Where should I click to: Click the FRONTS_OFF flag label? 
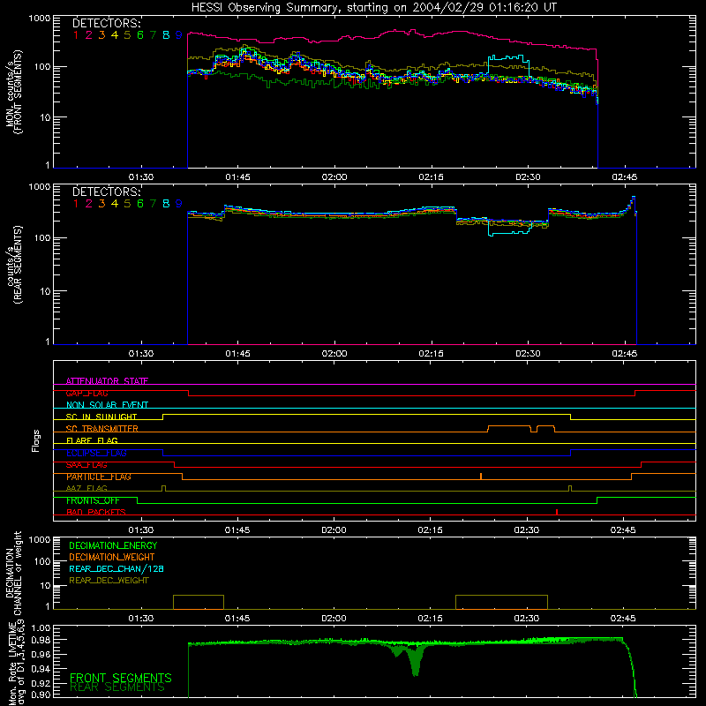coord(93,500)
